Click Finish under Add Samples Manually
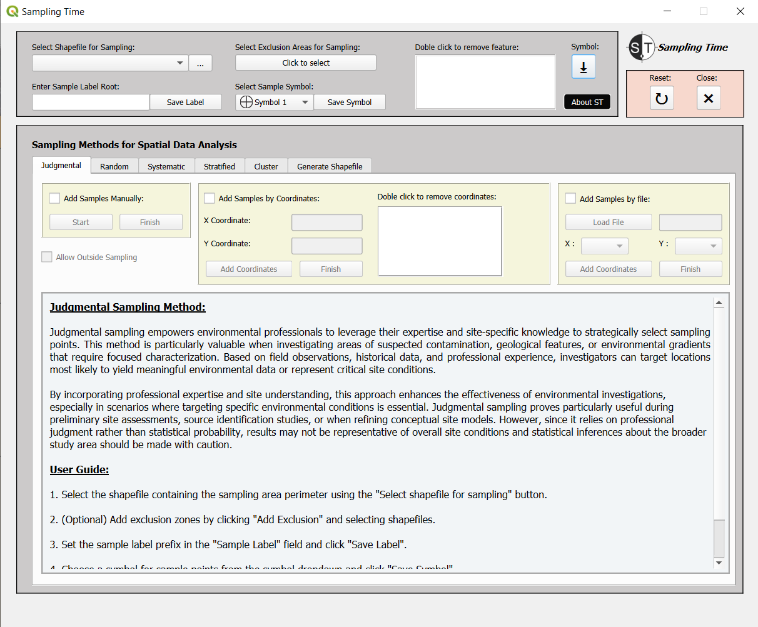Screen dimensions: 758x627 (150, 222)
